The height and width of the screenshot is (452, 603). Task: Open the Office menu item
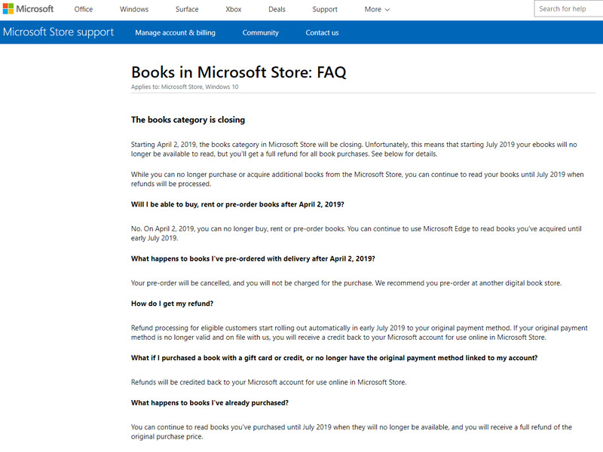coord(83,10)
